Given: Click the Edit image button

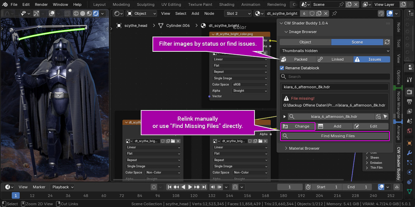Looking at the screenshot, I should point(370,126).
